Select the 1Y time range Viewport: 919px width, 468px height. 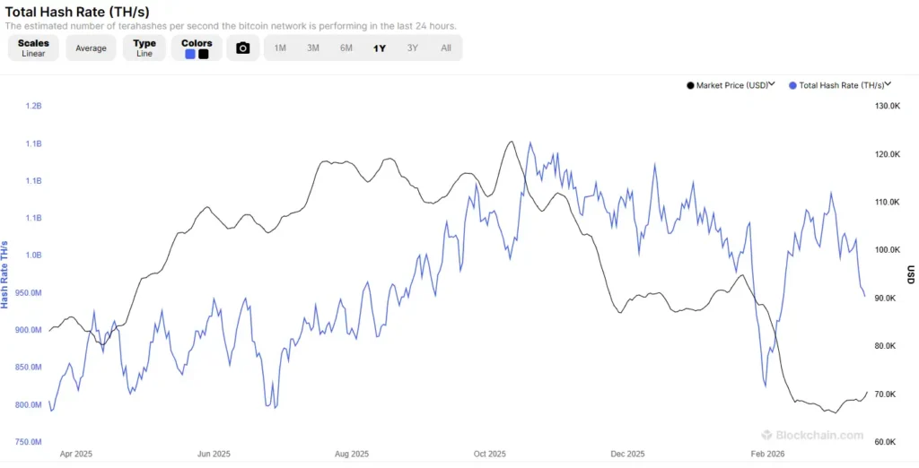pyautogui.click(x=380, y=48)
